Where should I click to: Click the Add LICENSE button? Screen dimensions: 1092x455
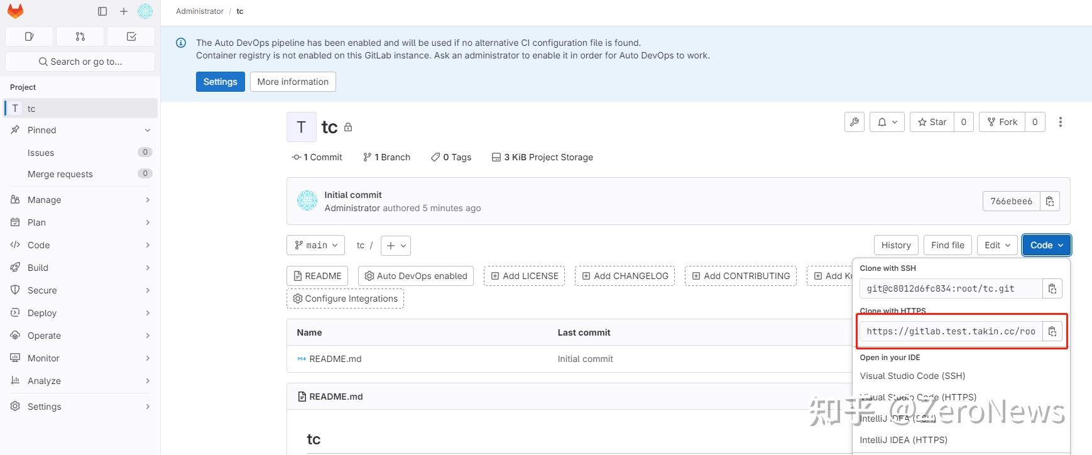click(x=524, y=276)
